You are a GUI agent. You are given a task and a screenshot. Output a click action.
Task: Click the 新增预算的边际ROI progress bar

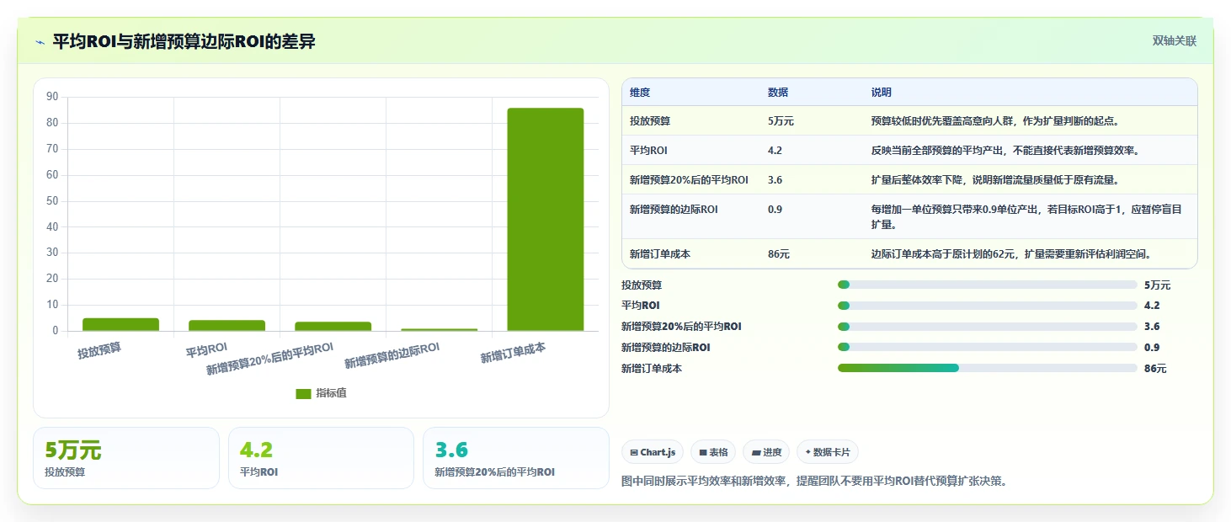tap(988, 347)
